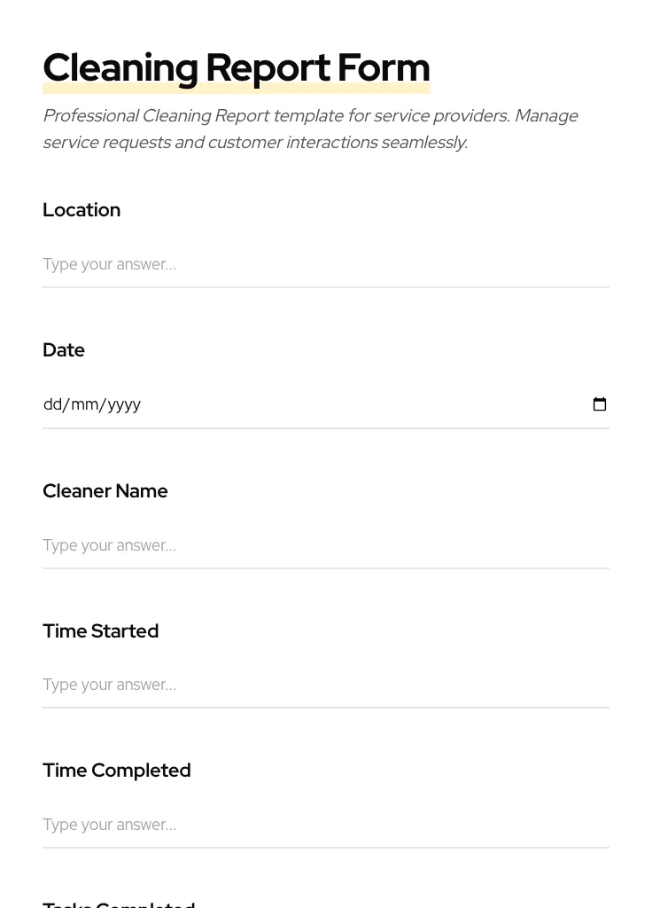The image size is (652, 908).
Task: Select the Time Completed label
Action: 116,771
